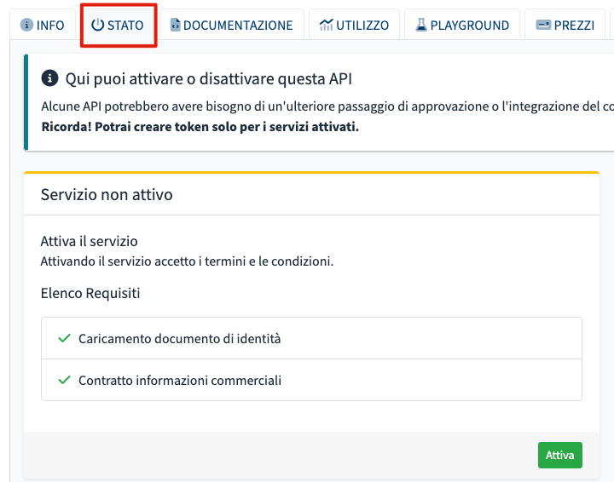Click the 'Servizio non attivo' card header
Viewport: 614px width, 482px height.
[107, 195]
